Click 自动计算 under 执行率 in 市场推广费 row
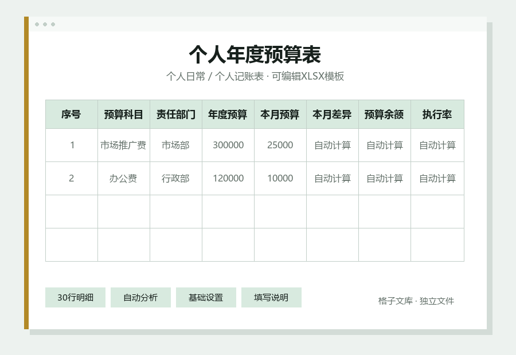The image size is (516, 355). (437, 145)
